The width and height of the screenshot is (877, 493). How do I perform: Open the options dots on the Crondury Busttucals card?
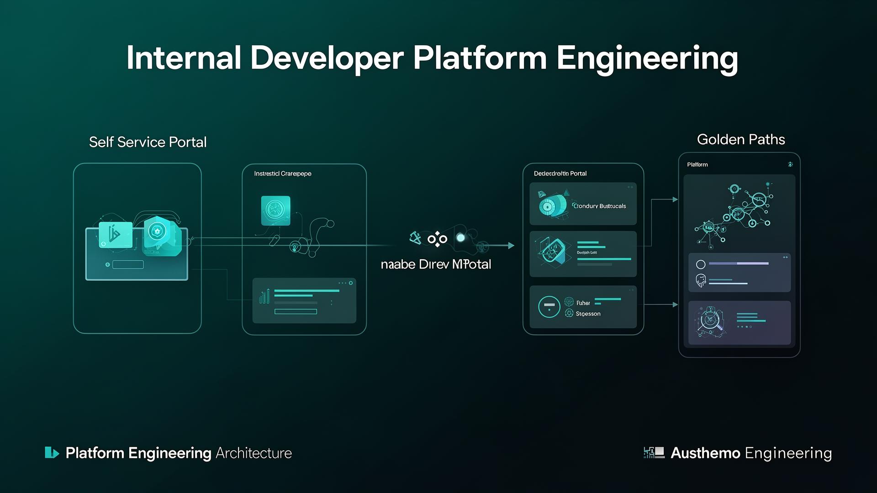click(630, 187)
